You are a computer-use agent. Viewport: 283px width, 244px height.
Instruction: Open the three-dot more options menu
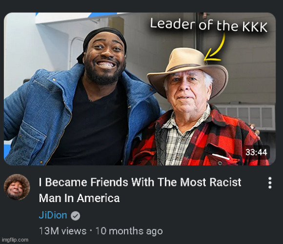point(270,183)
